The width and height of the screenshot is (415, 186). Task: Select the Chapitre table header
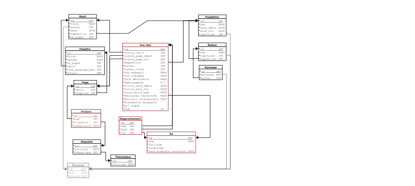point(85,49)
